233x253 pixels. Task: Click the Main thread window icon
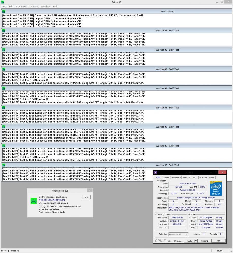click(x=4, y=11)
